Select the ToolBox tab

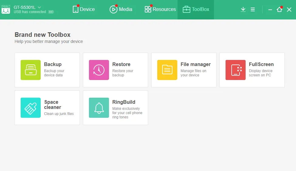pos(196,9)
